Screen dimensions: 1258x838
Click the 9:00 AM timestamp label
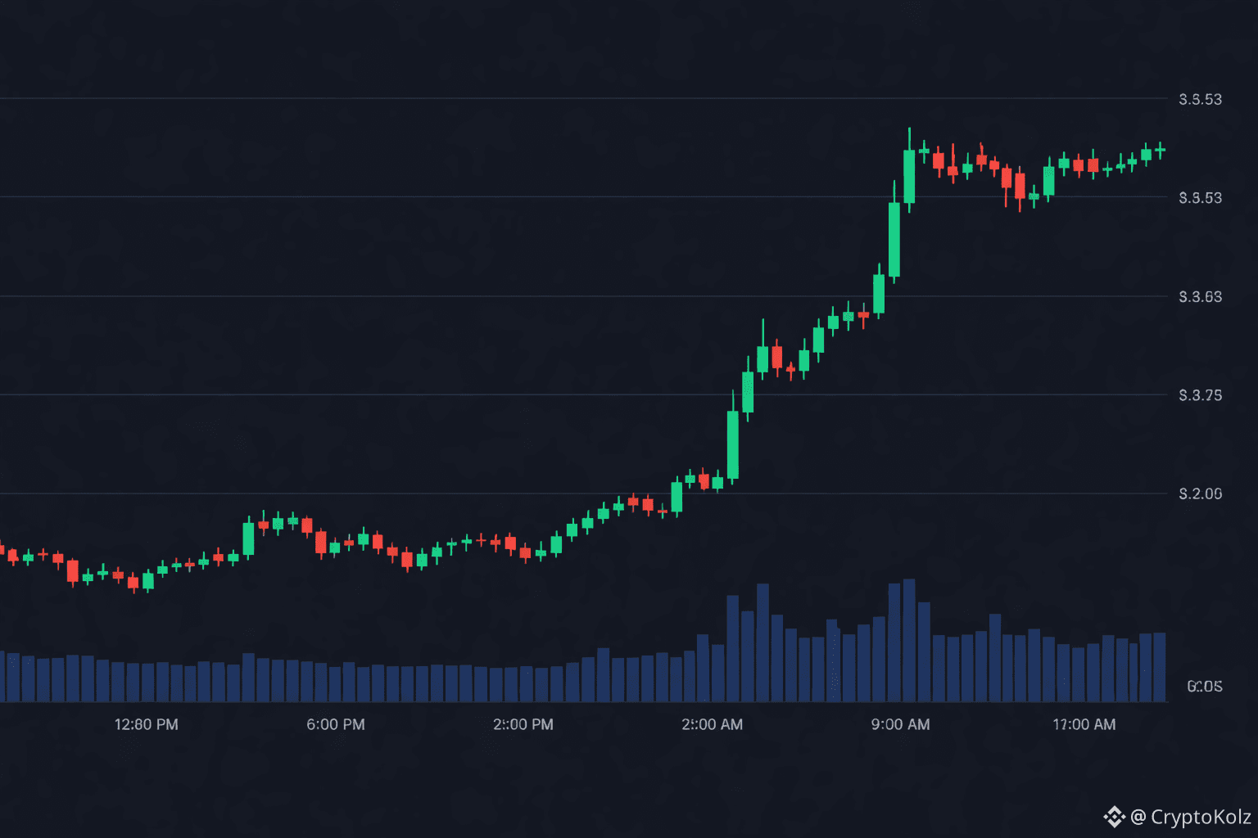tap(901, 724)
